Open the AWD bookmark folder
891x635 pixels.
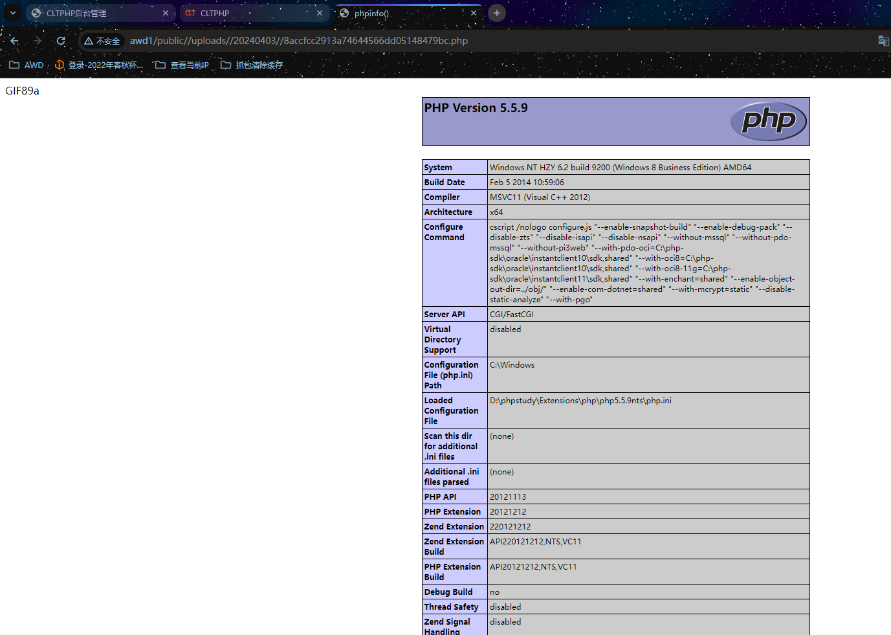[x=27, y=65]
